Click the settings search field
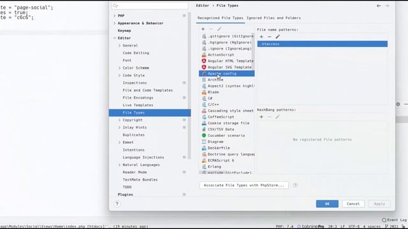This screenshot has height=229, width=408. click(150, 6)
